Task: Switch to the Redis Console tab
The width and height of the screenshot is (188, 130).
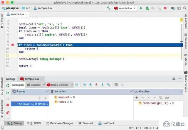Action: 58,85
